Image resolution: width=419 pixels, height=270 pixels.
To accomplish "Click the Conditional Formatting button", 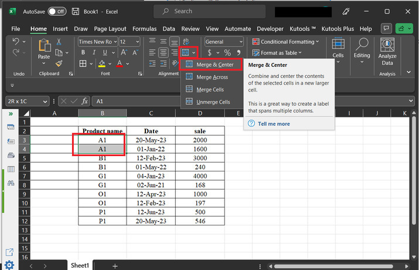I will [286, 42].
